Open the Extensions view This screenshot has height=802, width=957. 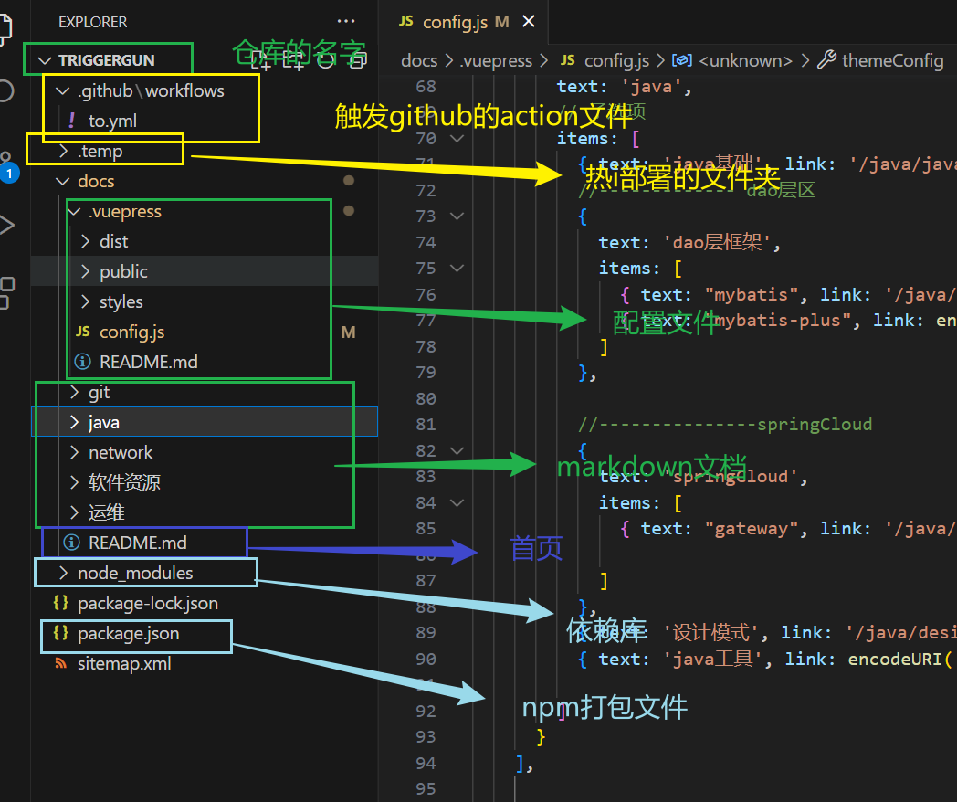tap(5, 291)
